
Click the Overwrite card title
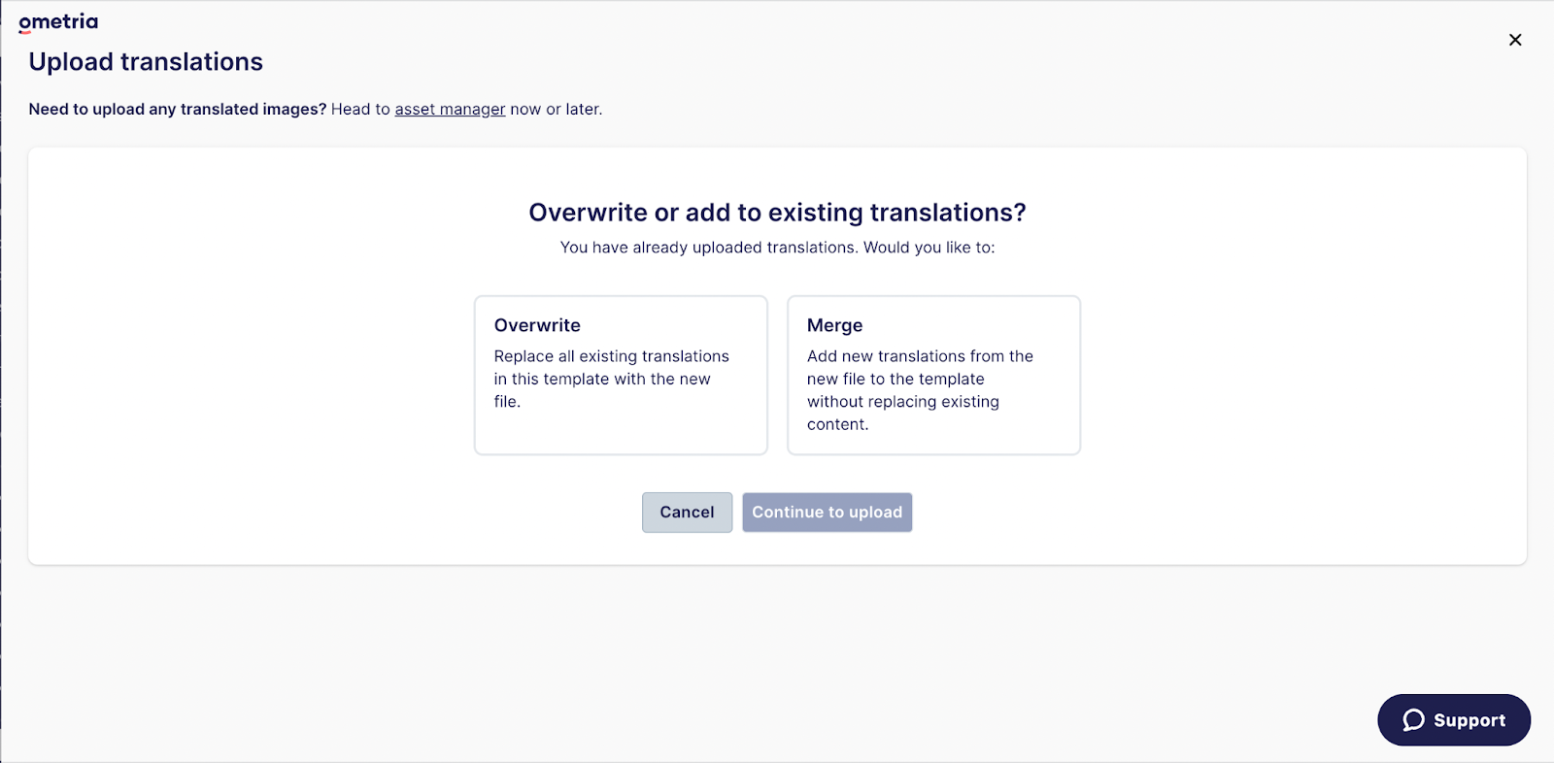click(x=537, y=325)
